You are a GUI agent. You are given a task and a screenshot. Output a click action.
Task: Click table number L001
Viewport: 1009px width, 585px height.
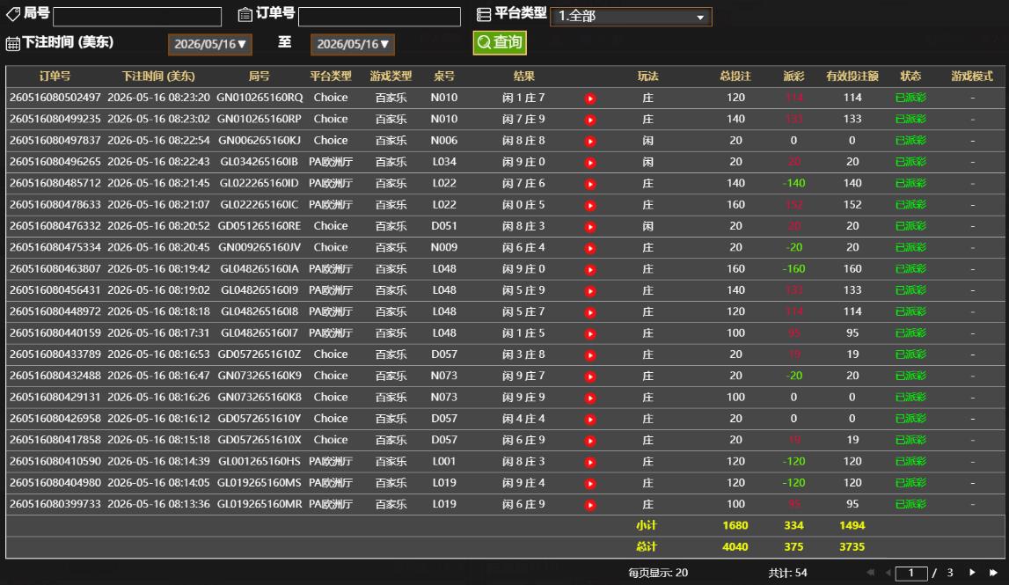(444, 461)
